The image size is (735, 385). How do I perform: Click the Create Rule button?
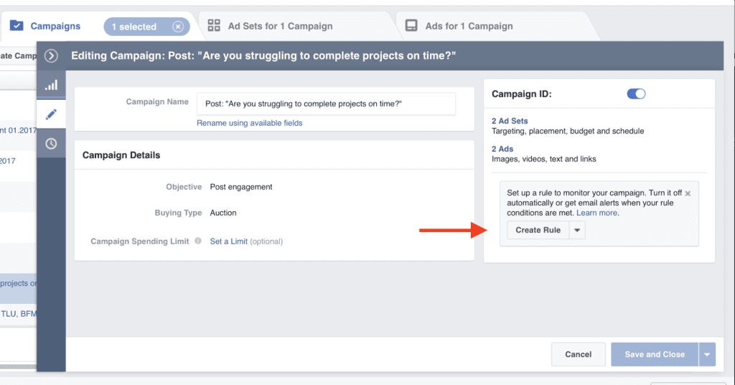(538, 231)
